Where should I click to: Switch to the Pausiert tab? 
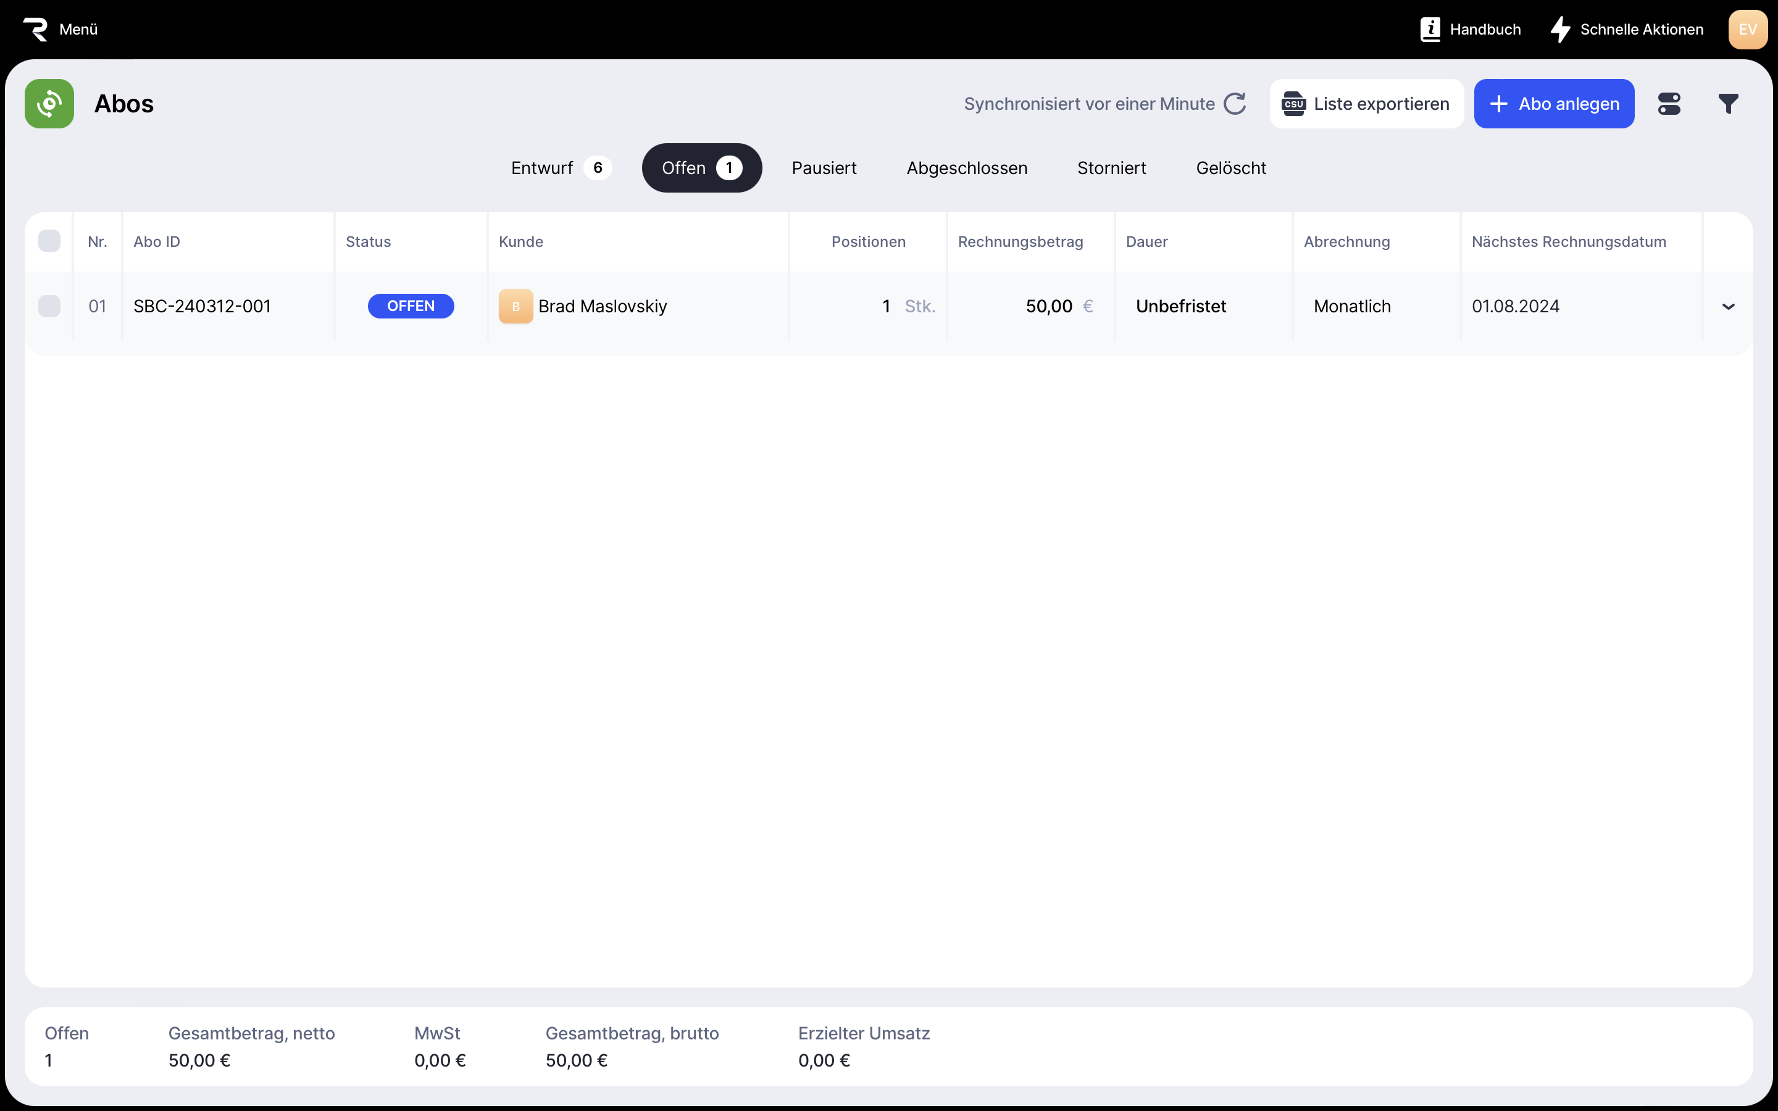pos(824,169)
